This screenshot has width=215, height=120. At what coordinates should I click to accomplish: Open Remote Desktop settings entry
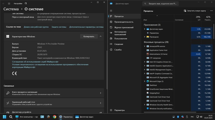tap(54, 103)
